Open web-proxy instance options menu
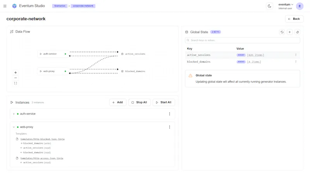310x174 pixels. (169, 127)
